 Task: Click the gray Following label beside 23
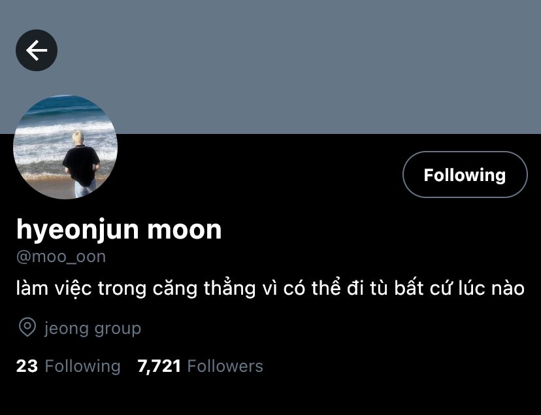pyautogui.click(x=83, y=366)
